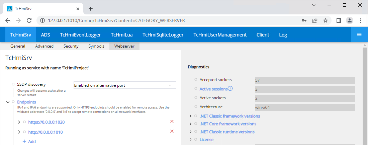This screenshot has width=368, height=145.
Task: Open SSDP discovery dropdown
Action: [x=125, y=85]
